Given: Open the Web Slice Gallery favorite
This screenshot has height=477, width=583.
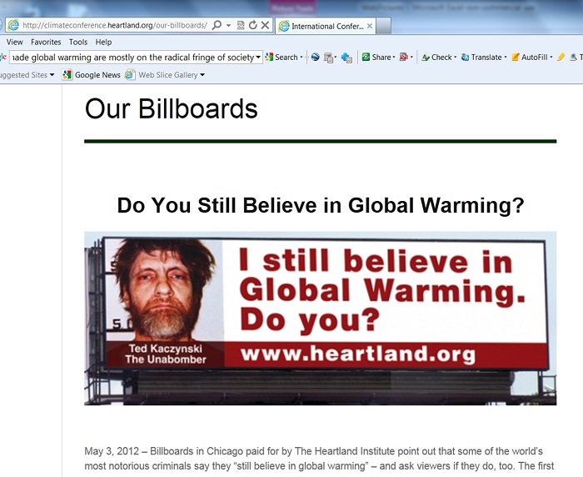Looking at the screenshot, I should coord(168,75).
